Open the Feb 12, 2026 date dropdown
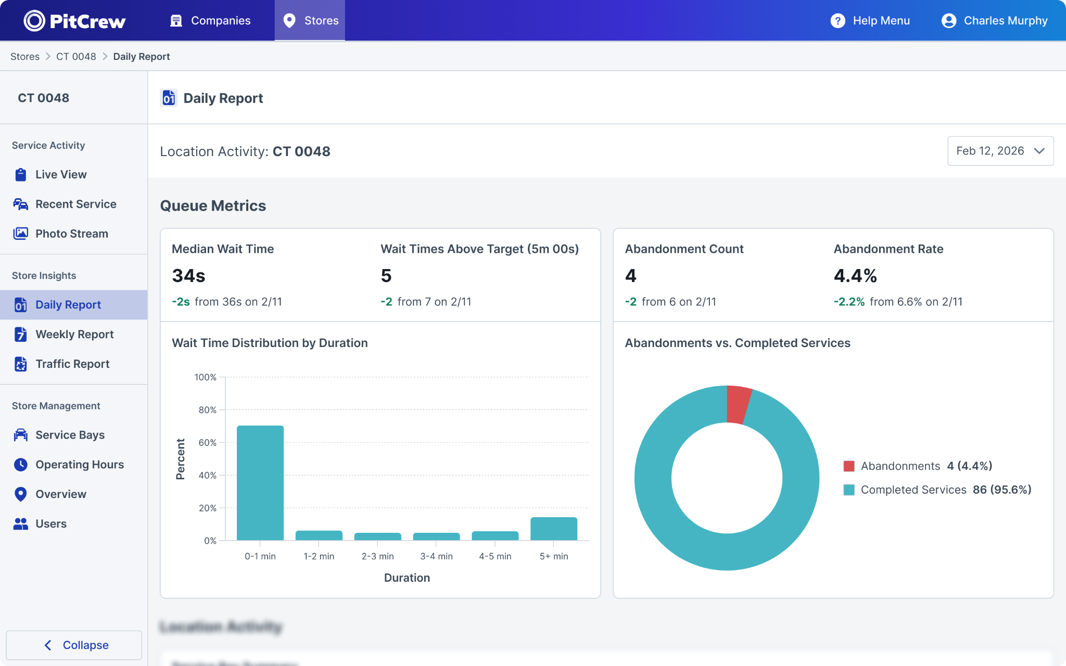 click(x=1000, y=151)
